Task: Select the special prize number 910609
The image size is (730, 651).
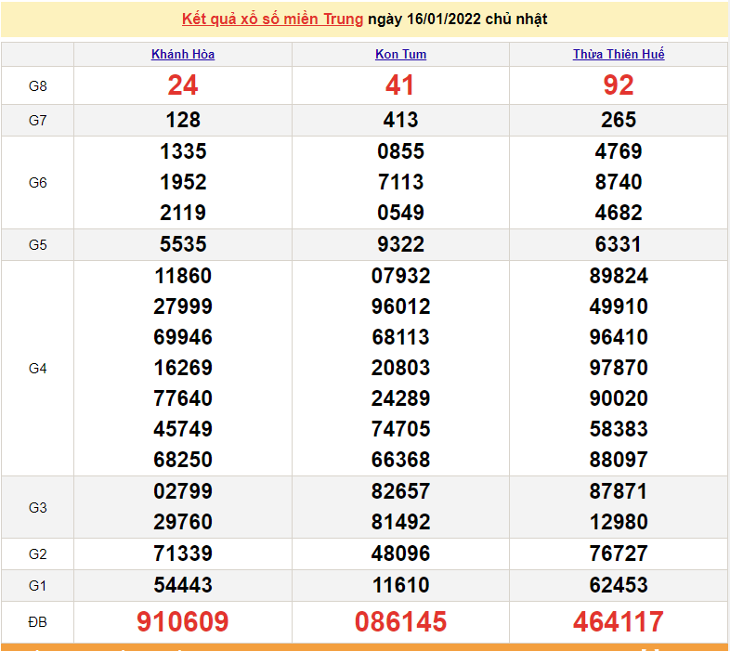Action: tap(183, 621)
